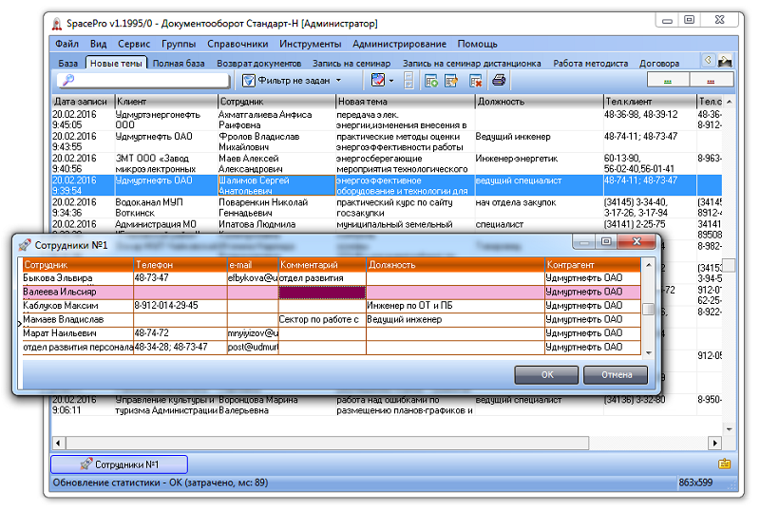Click the small double-arrow sort icon in the toolbar
This screenshot has height=511, width=760.
pos(408,81)
